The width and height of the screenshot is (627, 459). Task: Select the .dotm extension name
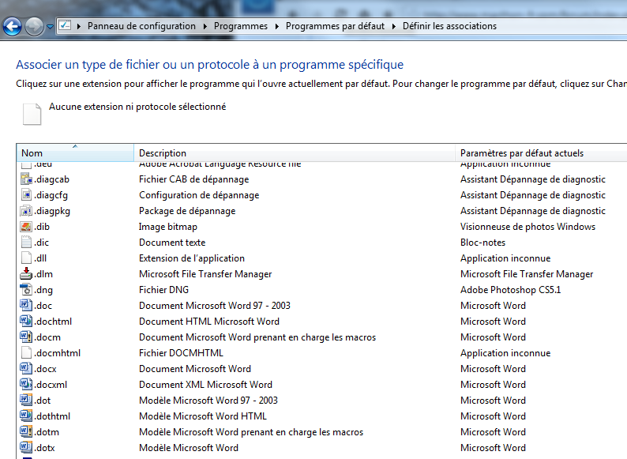point(47,432)
